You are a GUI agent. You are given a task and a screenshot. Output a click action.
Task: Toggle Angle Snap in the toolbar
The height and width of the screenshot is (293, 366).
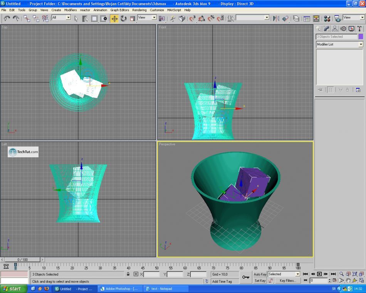click(x=201, y=19)
